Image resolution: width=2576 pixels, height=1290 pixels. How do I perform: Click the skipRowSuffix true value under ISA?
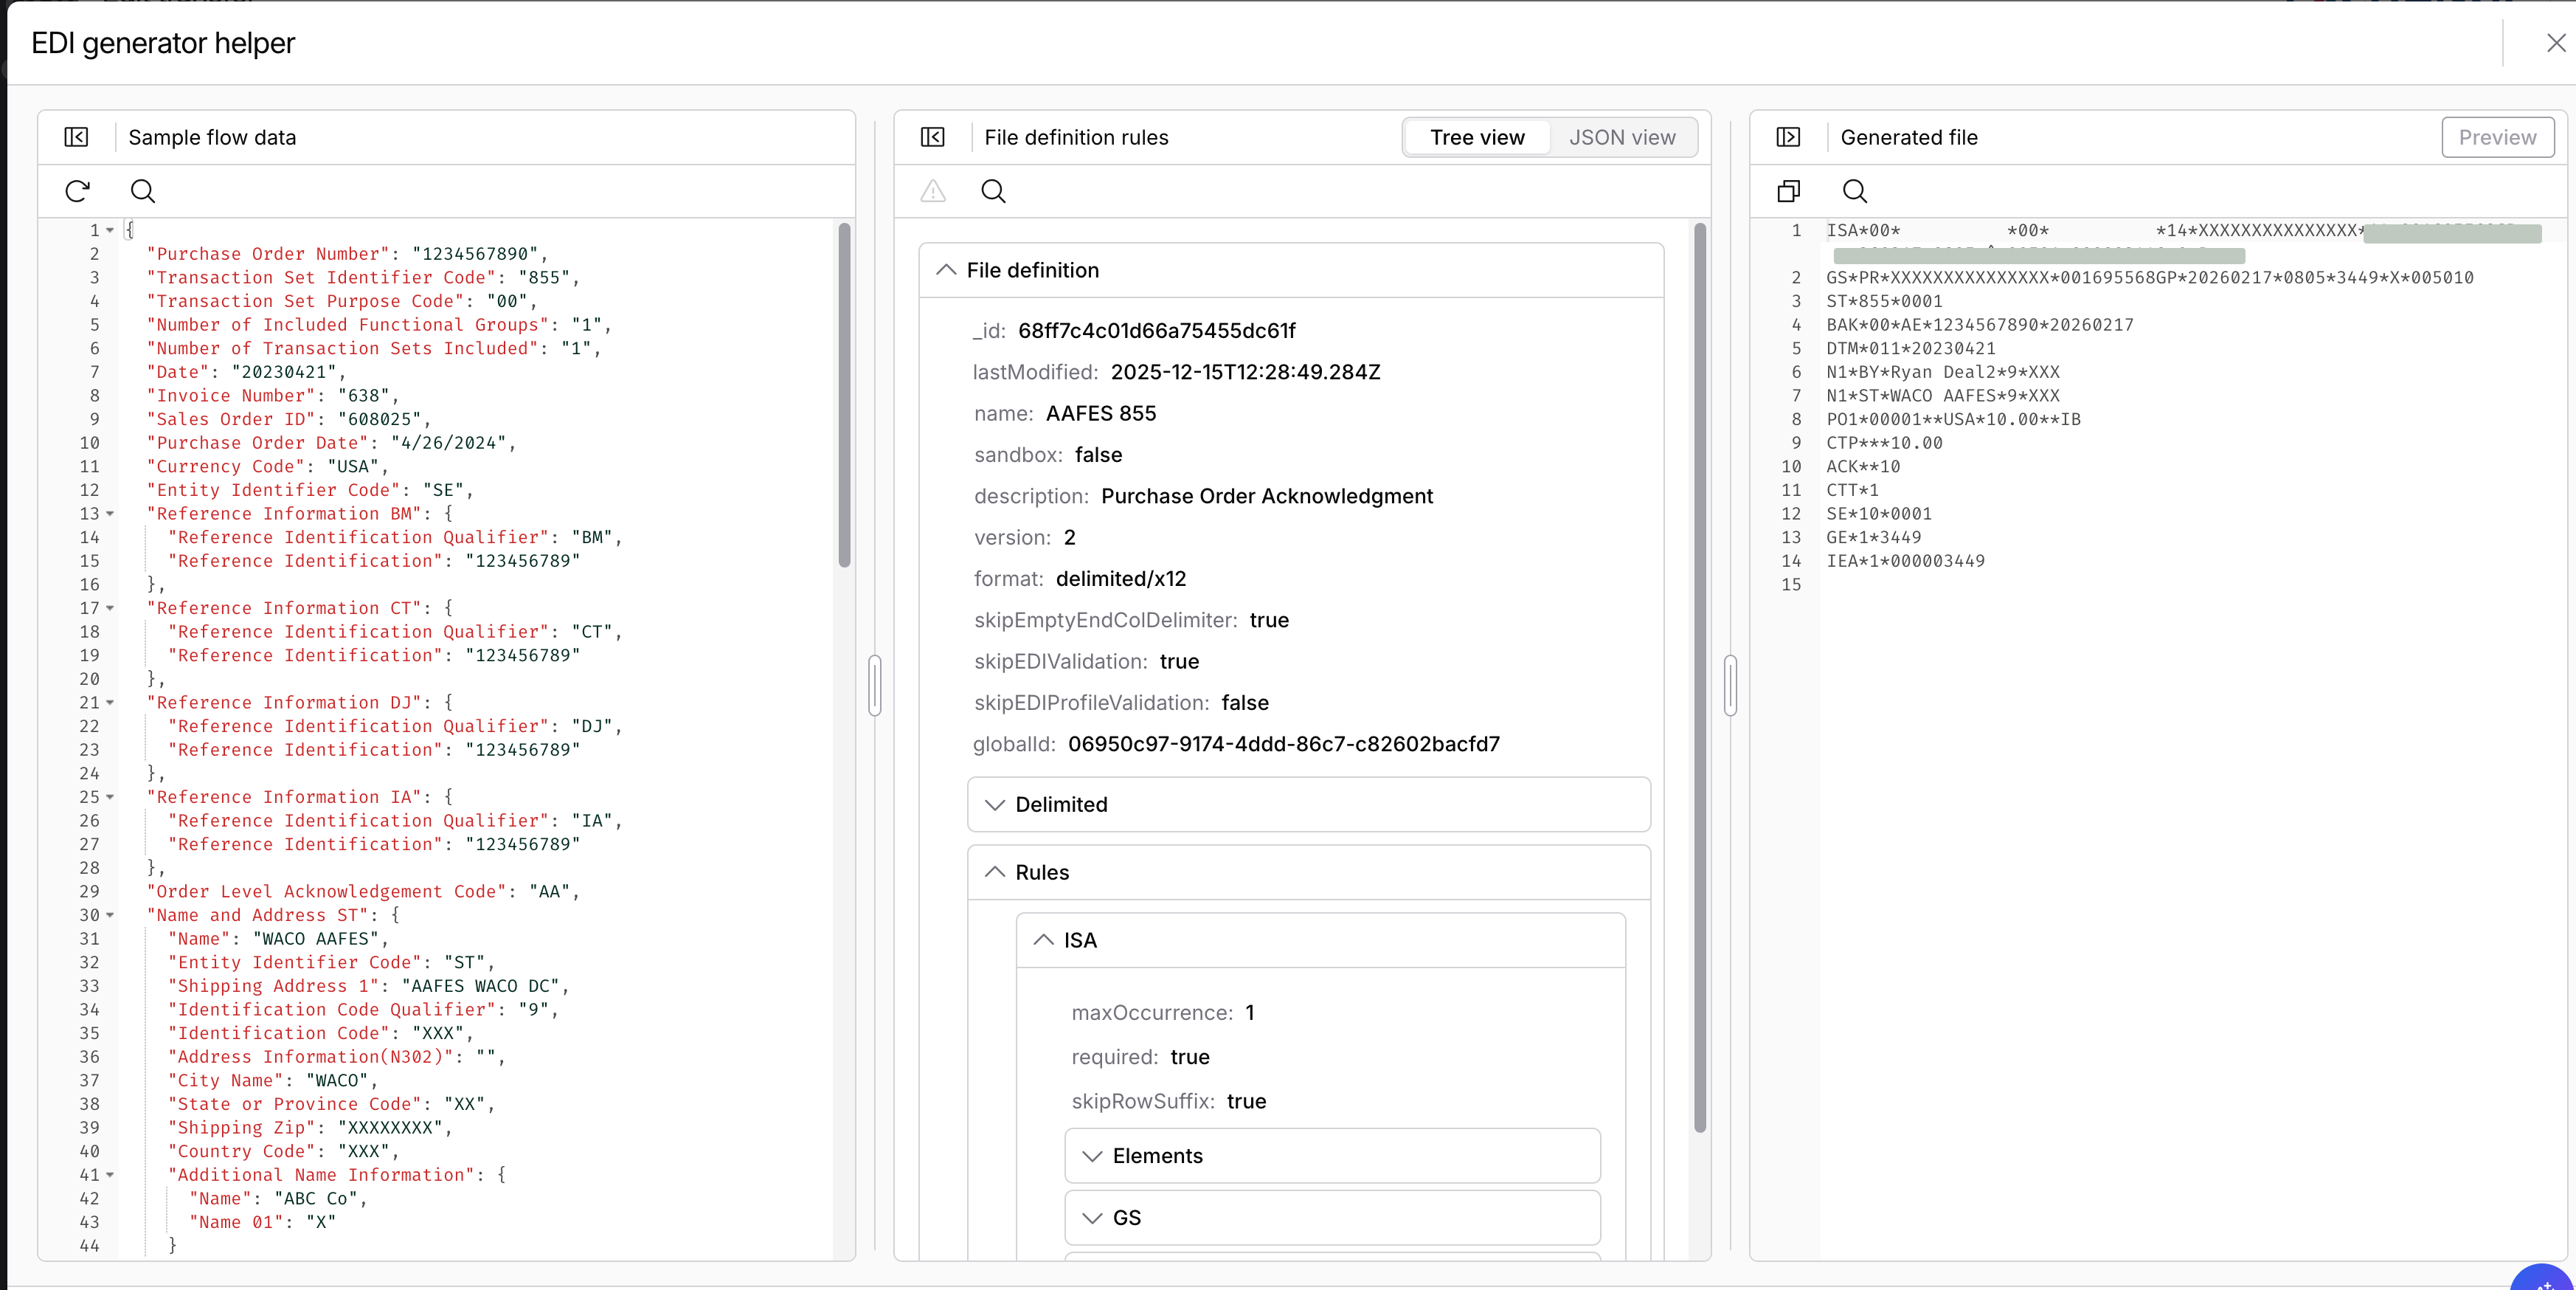pyautogui.click(x=1246, y=1101)
